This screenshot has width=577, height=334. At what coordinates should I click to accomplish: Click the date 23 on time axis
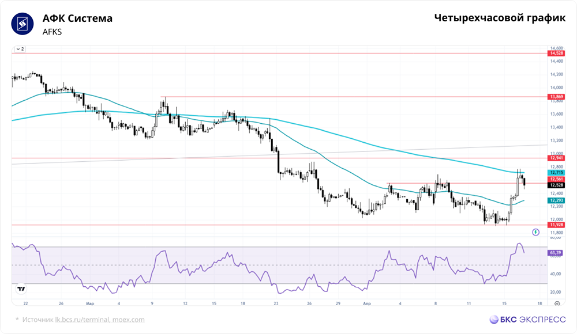coord(276,303)
